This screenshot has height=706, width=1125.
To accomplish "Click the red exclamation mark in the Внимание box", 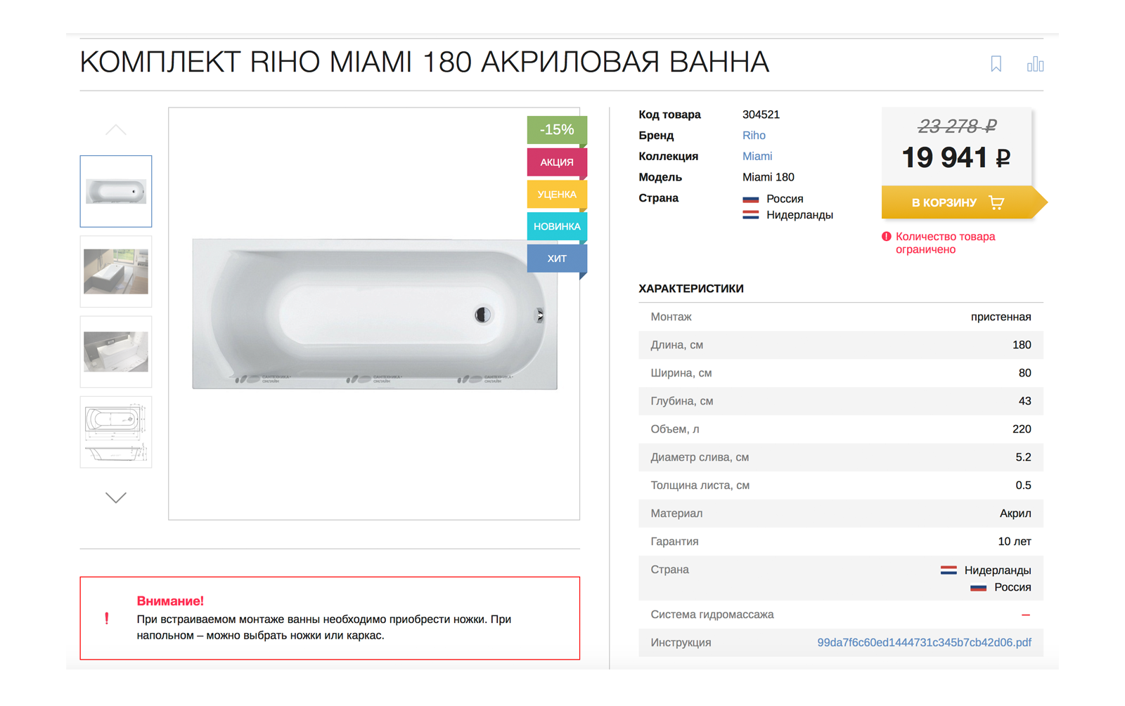I will click(x=107, y=618).
